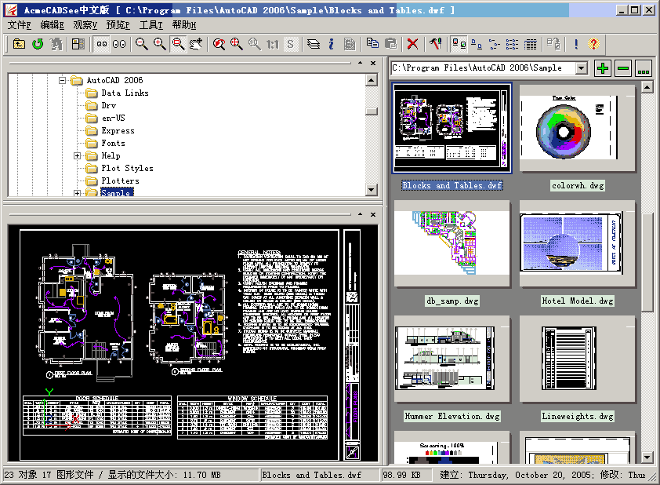Click the zoom previous magnifier icon

(x=219, y=44)
